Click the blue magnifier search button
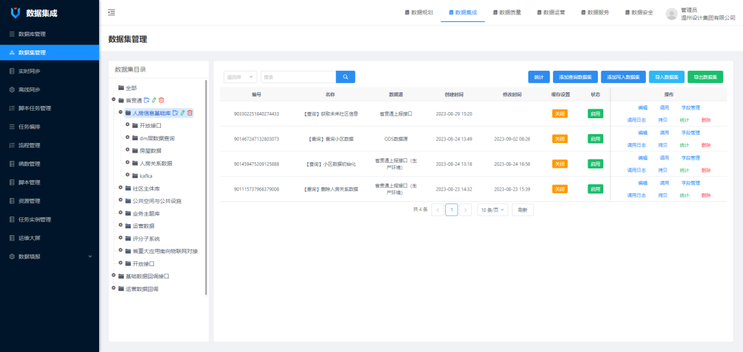This screenshot has height=352, width=743. pos(345,77)
